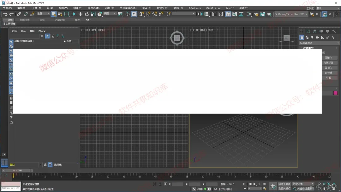The image size is (341, 192).
Task: Toggle the Angle Snap button
Action: coord(148,14)
